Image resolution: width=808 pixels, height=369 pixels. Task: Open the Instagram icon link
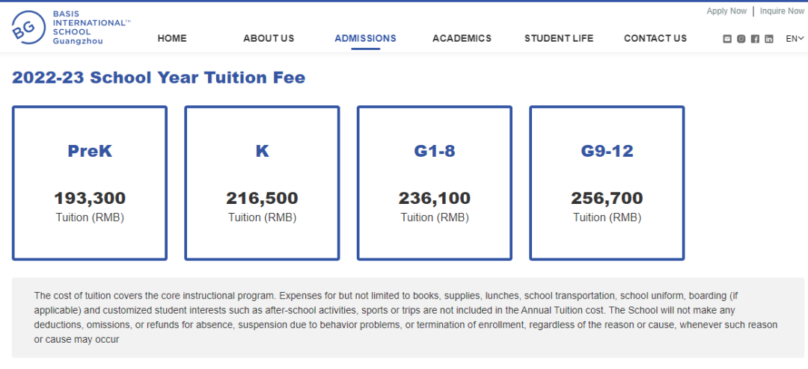click(741, 39)
